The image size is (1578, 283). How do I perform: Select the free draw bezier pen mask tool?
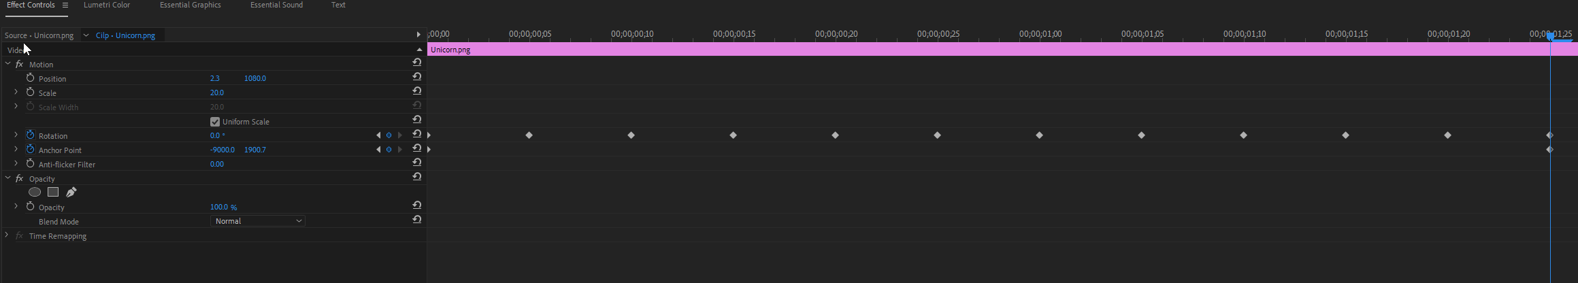pos(71,193)
